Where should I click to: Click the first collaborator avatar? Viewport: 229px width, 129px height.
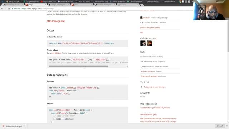[x=143, y=43]
